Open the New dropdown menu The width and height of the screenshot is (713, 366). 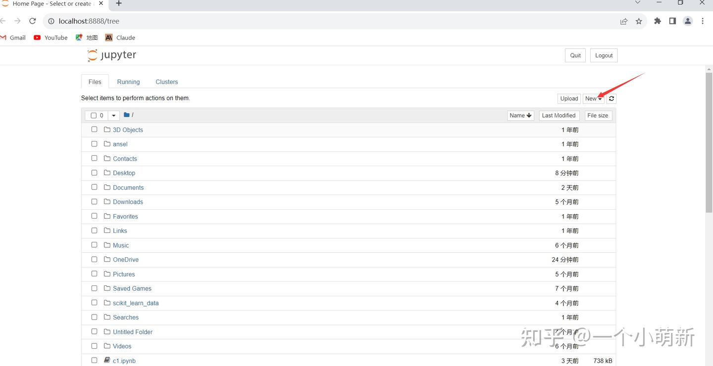click(x=593, y=98)
